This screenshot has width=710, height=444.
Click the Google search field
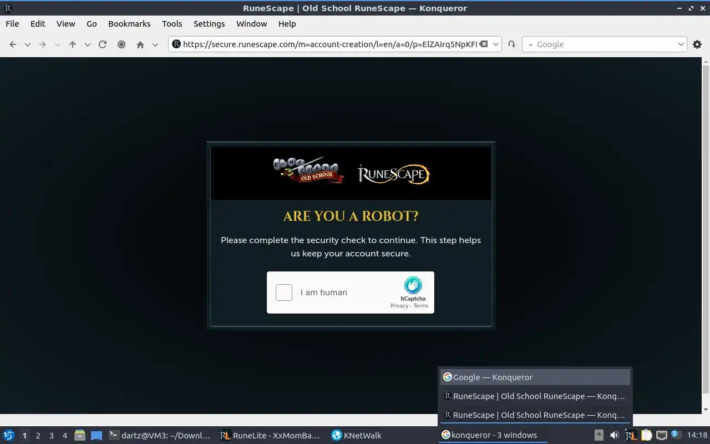click(x=605, y=44)
